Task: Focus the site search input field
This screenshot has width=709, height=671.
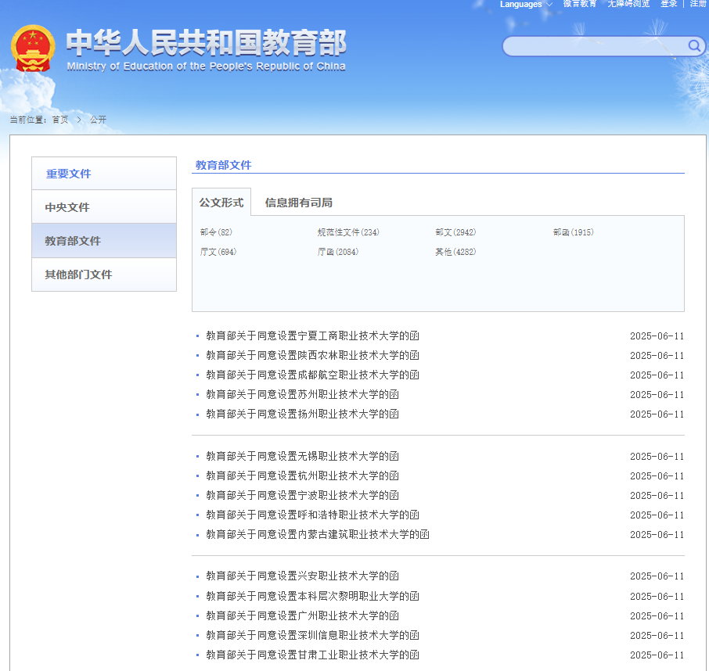Action: [595, 46]
